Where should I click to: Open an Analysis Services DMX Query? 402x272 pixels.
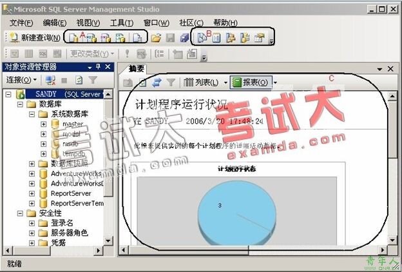pos(106,38)
